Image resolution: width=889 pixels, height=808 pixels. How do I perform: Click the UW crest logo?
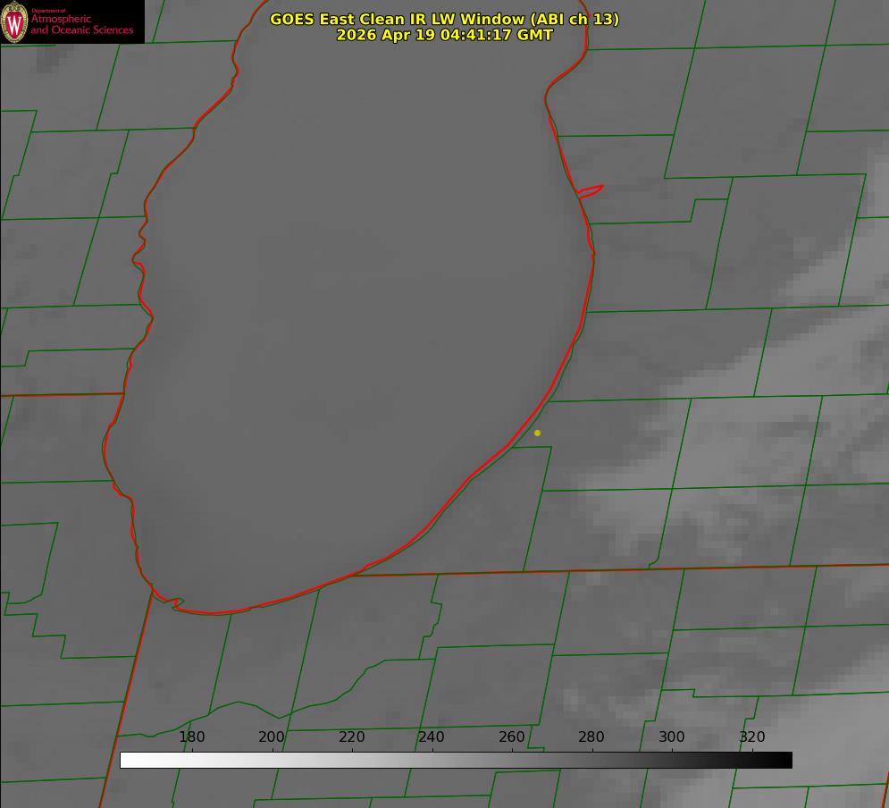(14, 21)
